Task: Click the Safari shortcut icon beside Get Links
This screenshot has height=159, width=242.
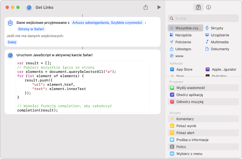Action: click(x=29, y=7)
